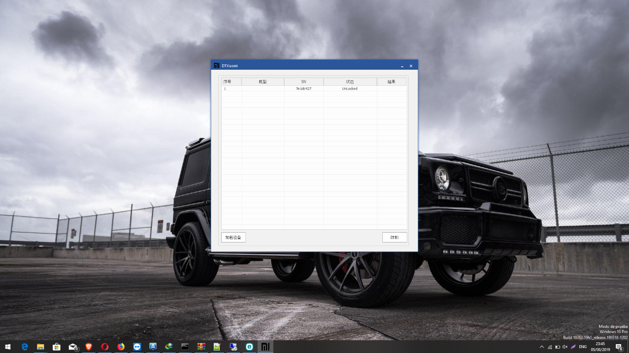This screenshot has height=353, width=629.
Task: Minimize the DTXiaomi window
Action: pos(402,66)
